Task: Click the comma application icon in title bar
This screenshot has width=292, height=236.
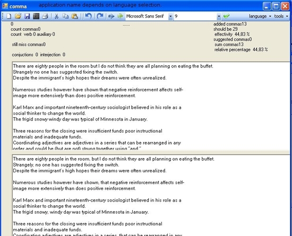Action: 5,6
